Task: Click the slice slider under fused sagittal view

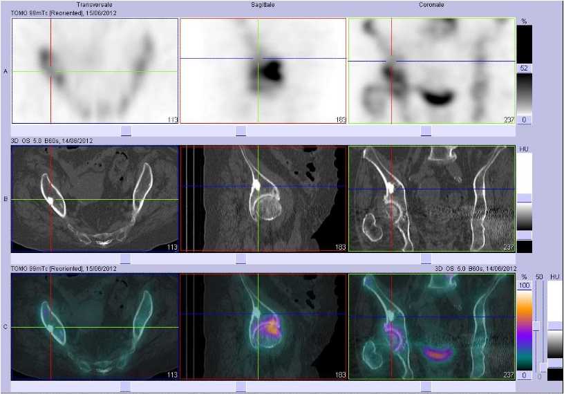Action: (x=241, y=387)
